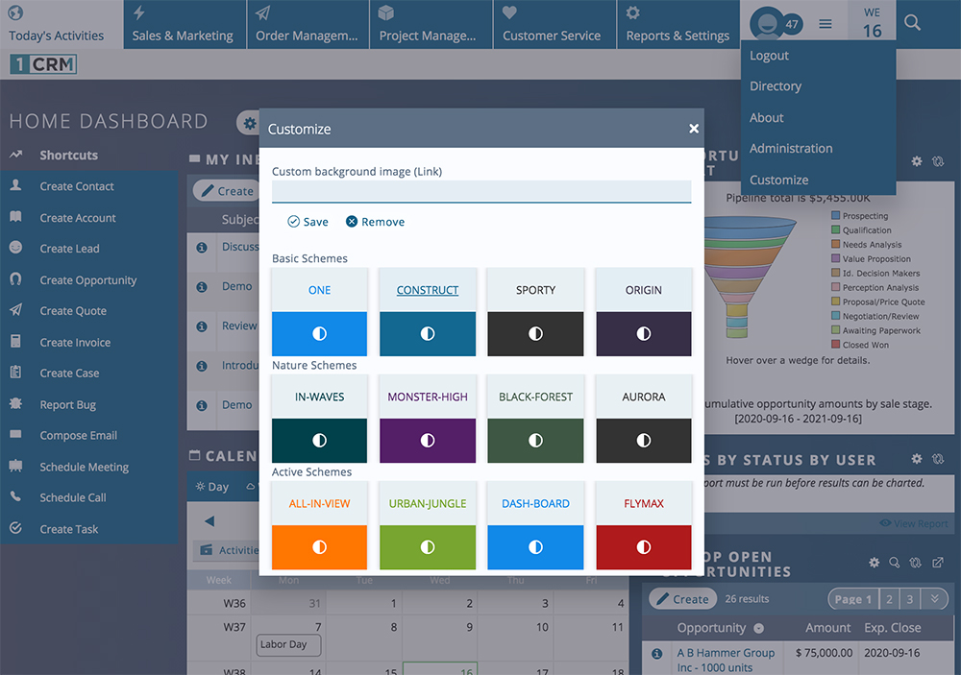Click the gear icon next to Home Dashboard title

point(250,123)
